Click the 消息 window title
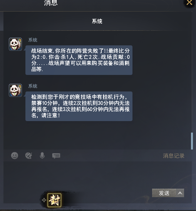 [51, 3]
